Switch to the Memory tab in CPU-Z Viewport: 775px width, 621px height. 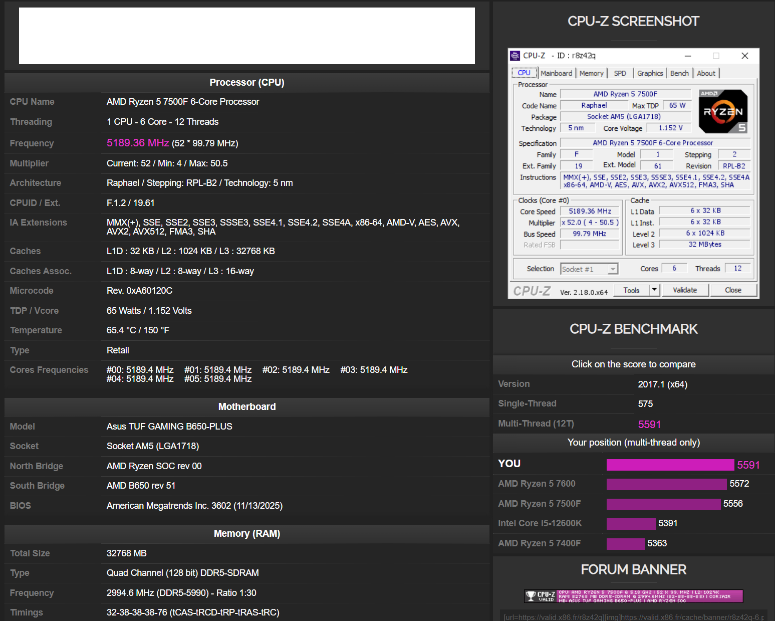(x=591, y=73)
